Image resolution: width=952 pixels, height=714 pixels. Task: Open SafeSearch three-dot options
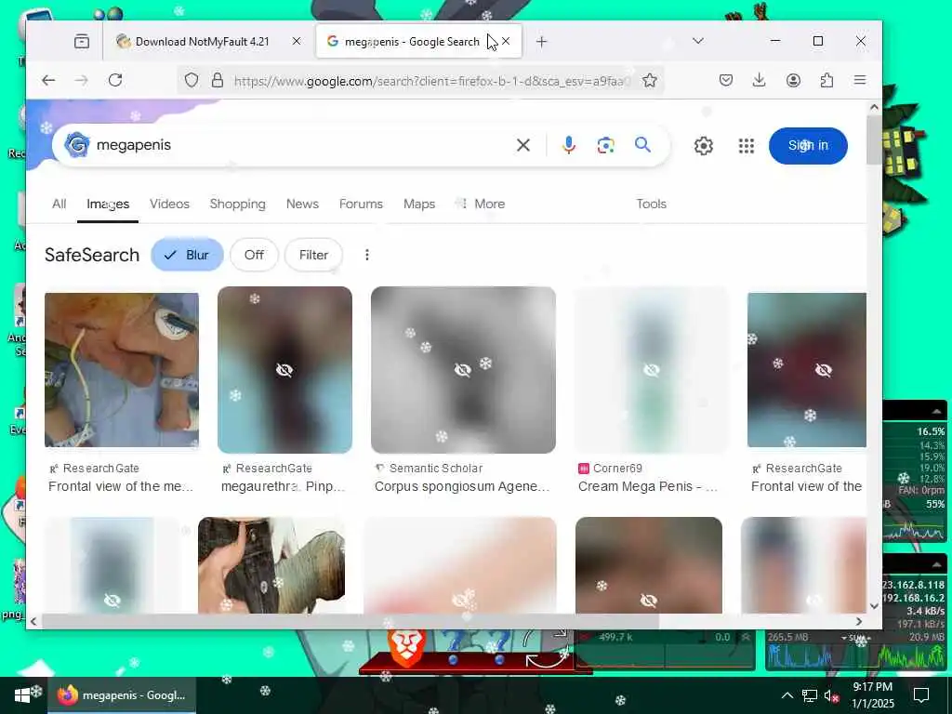pyautogui.click(x=366, y=255)
